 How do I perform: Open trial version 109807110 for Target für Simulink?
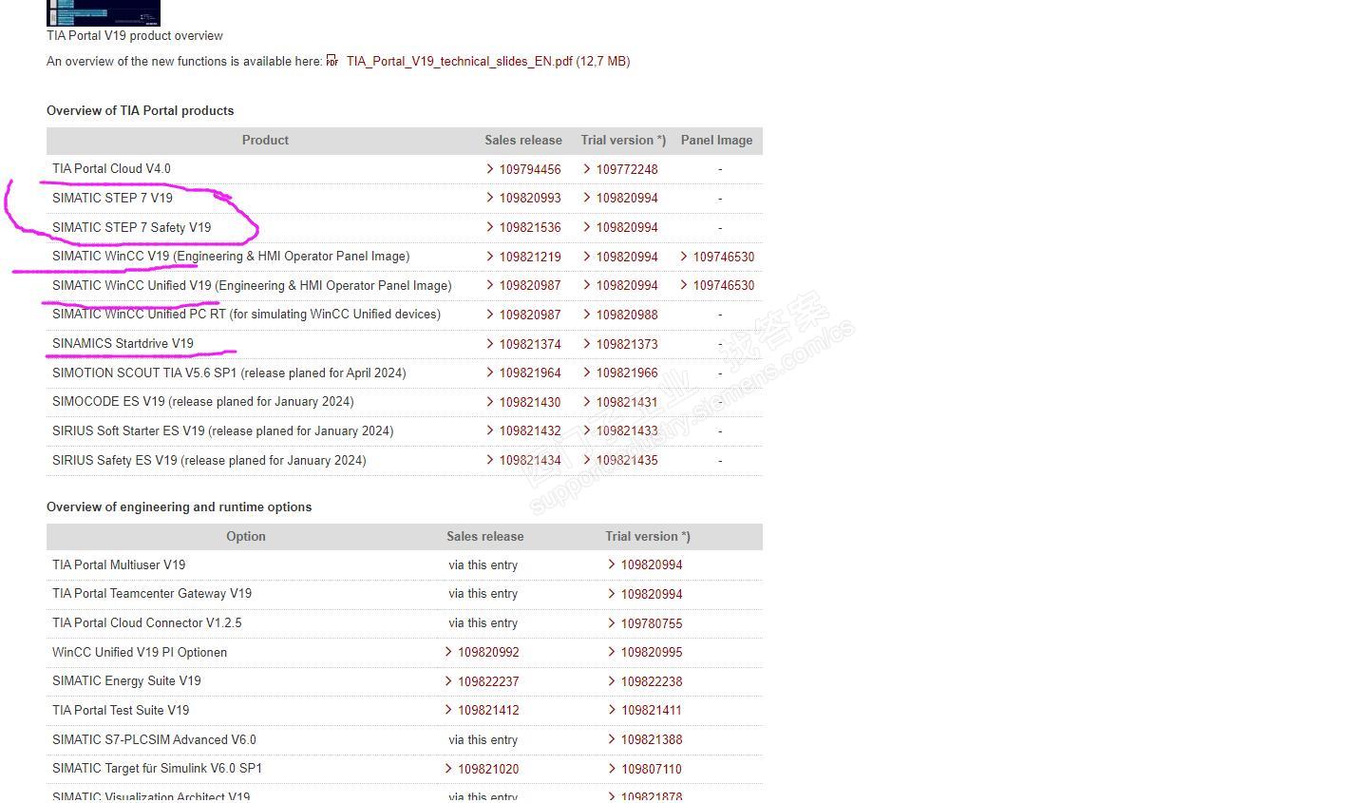[652, 769]
